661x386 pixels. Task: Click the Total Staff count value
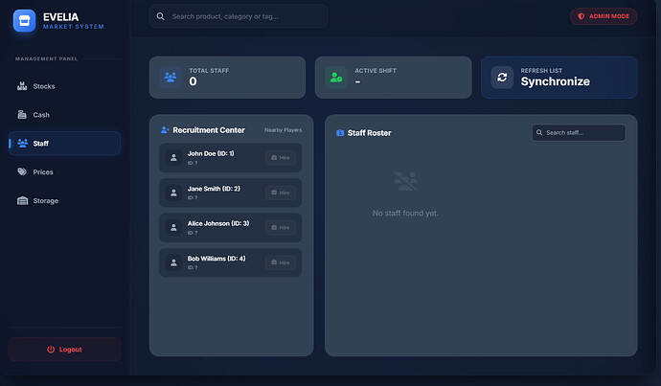pyautogui.click(x=193, y=81)
